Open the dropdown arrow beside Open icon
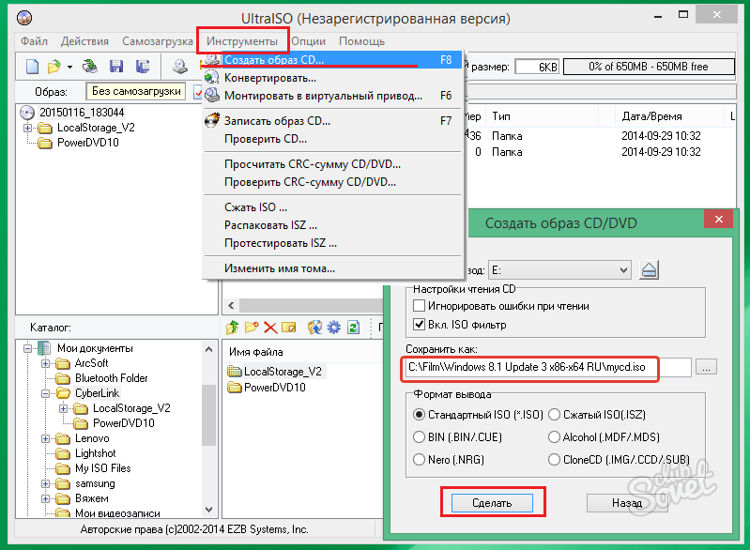Screen dimensions: 750x550 pos(69,67)
